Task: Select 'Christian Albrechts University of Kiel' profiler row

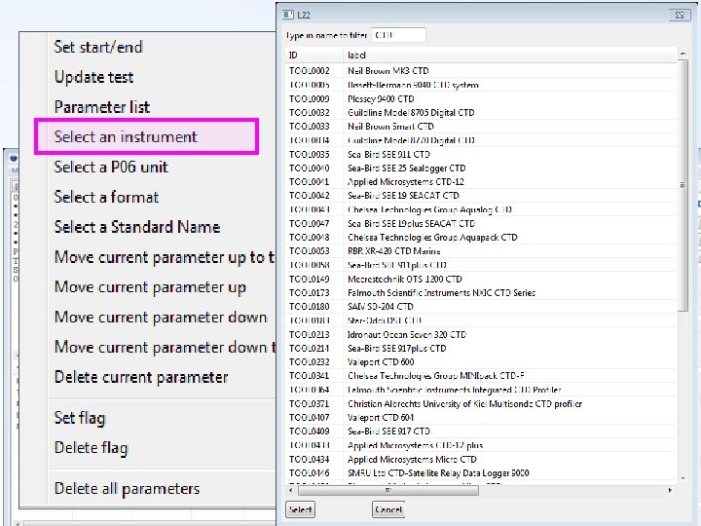Action: [x=481, y=403]
